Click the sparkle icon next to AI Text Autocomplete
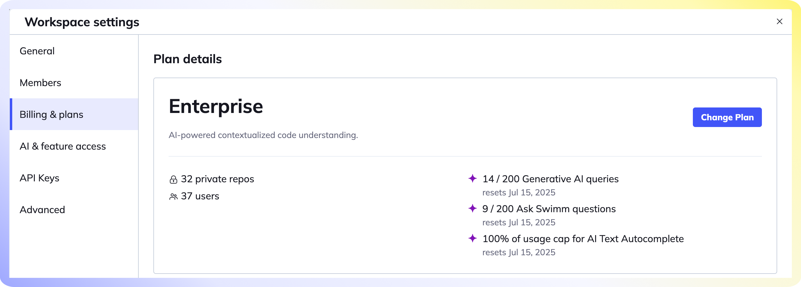Image resolution: width=801 pixels, height=287 pixels. click(x=472, y=238)
